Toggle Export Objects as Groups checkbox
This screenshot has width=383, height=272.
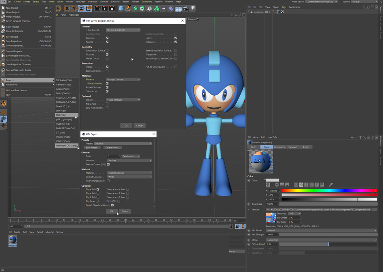pos(112,205)
